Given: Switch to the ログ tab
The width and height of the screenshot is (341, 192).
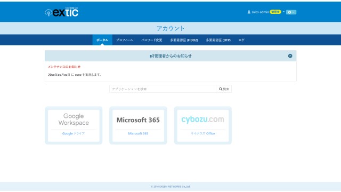Looking at the screenshot, I should point(241,40).
